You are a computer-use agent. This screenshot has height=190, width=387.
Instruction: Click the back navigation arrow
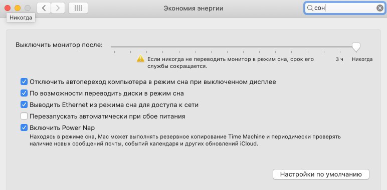point(44,8)
